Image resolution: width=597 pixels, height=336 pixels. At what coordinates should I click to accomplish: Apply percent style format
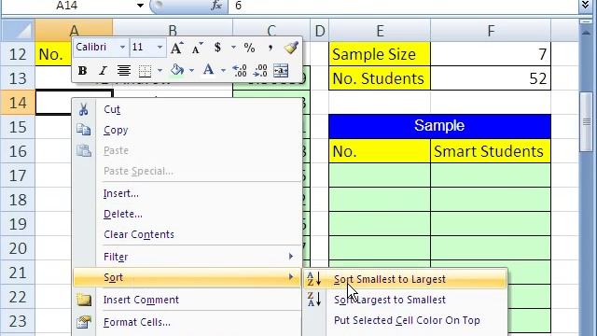coord(249,48)
